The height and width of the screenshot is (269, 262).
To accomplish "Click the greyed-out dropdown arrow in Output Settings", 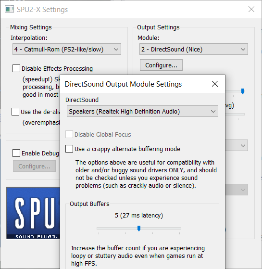I will coord(243,190).
